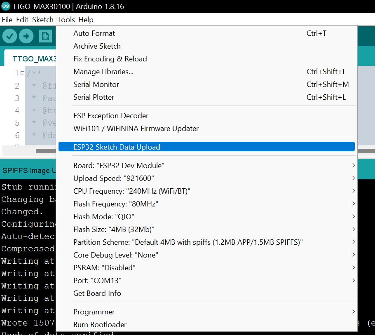The image size is (375, 335).
Task: Click the New sketch toolbar icon
Action: (45, 36)
